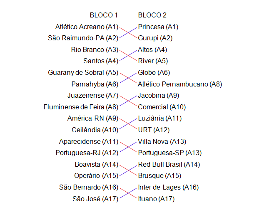Click América-RN (A9) team name
Viewport: 274px width, 217px height.
(93, 118)
